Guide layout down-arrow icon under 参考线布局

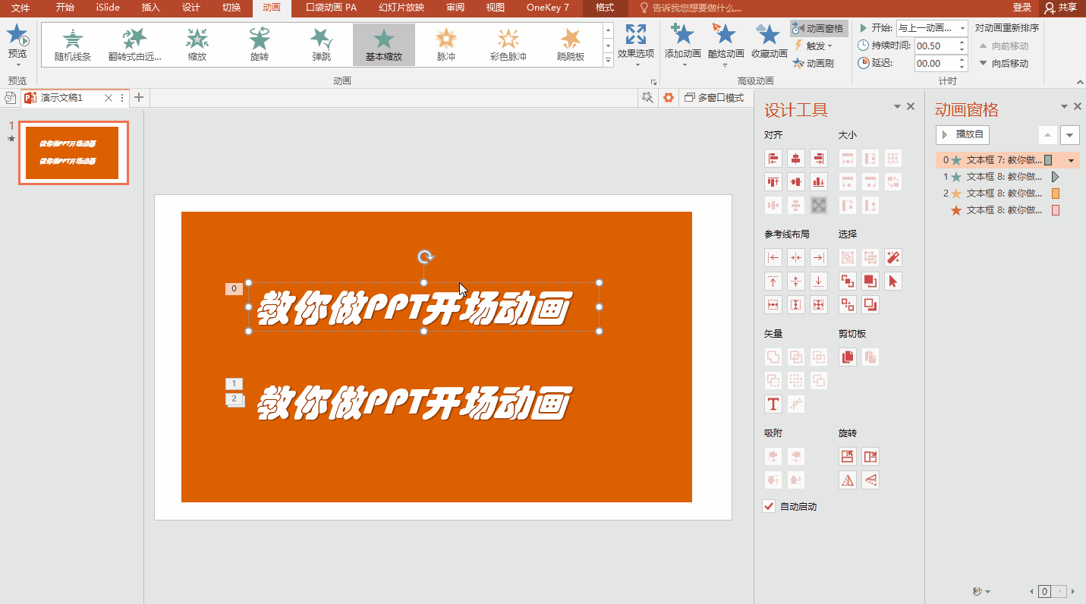(x=818, y=282)
